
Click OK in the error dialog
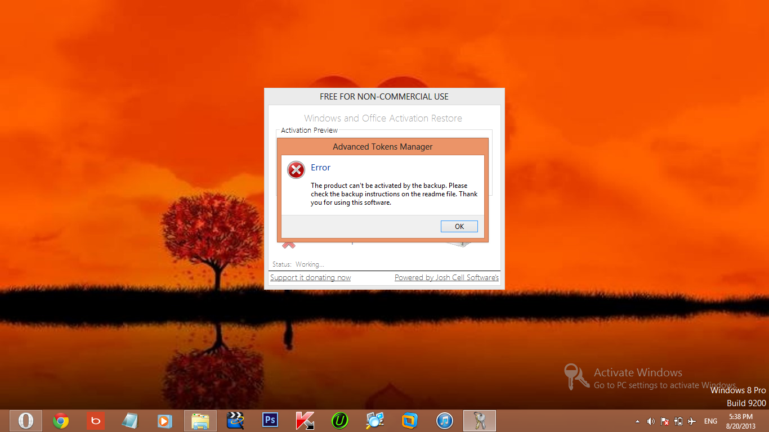tap(459, 226)
